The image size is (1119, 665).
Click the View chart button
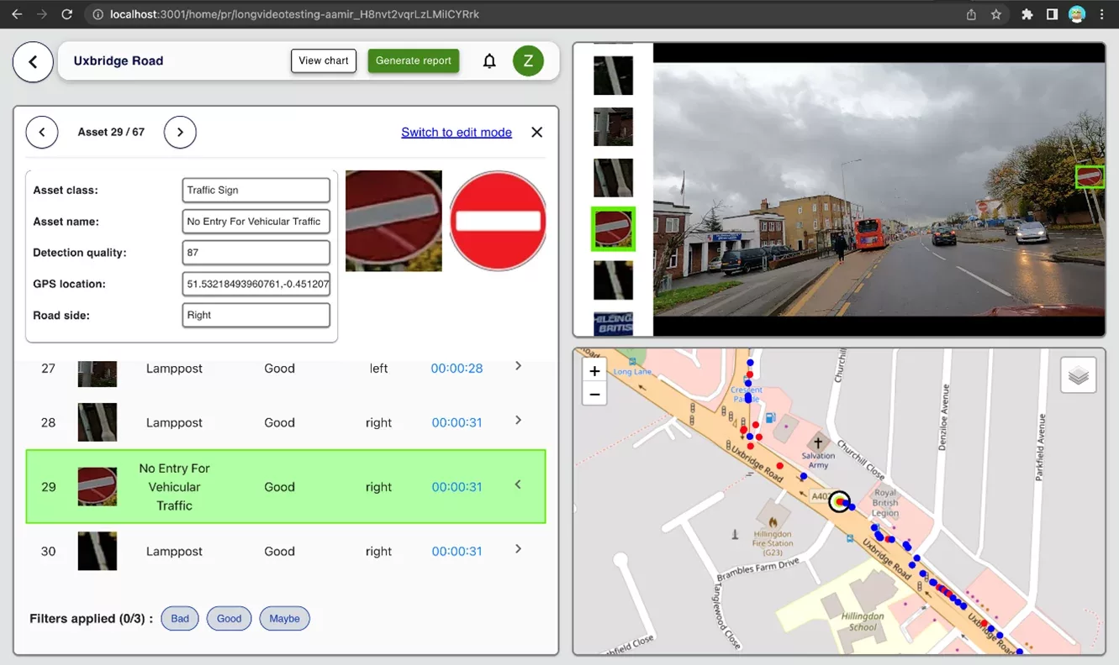point(324,61)
